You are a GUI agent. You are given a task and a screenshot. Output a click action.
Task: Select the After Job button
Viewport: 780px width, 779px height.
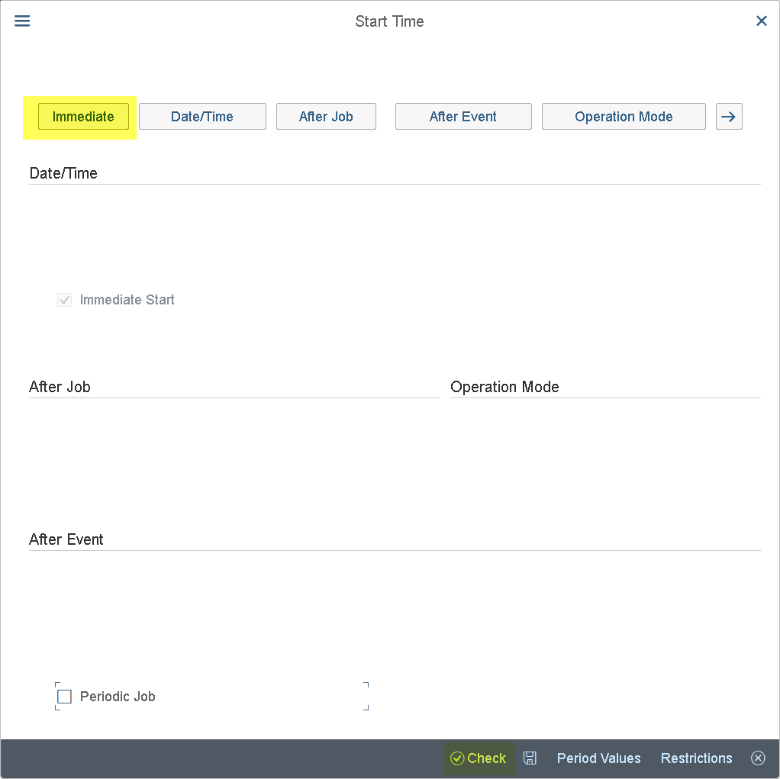[326, 117]
